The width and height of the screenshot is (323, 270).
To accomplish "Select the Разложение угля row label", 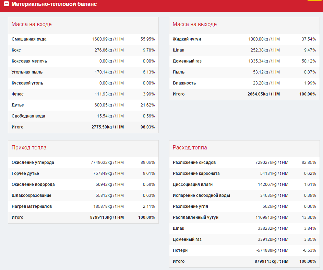I will pos(190,206).
